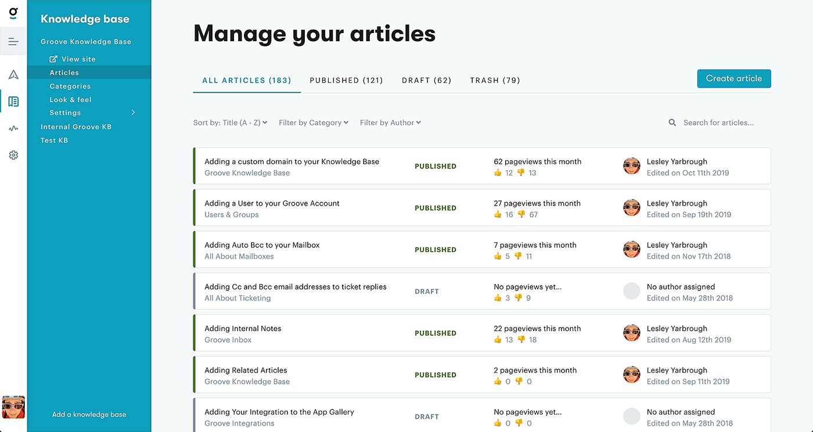Click Lesley Yarbrough's avatar on the top article
Image resolution: width=813 pixels, height=432 pixels.
tap(631, 165)
